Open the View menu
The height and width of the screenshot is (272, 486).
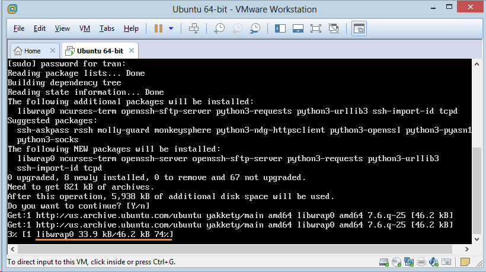[x=62, y=28]
